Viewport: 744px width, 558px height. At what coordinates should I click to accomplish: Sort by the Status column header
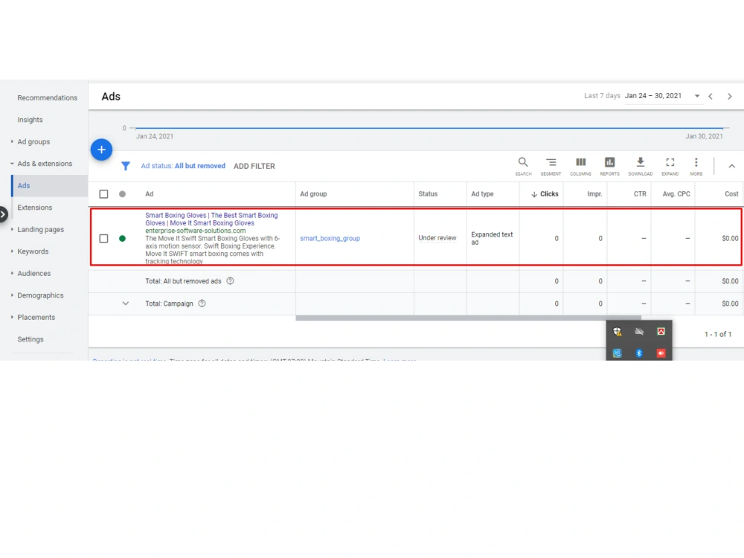[x=428, y=194]
